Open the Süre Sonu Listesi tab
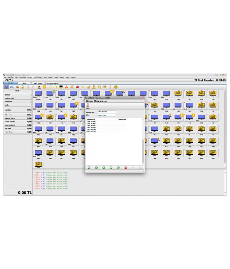Viewport: 230px width, 269px height. [52, 83]
